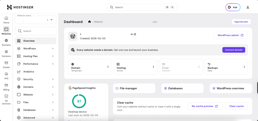
Task: Click the Upgrade plan button
Action: point(241,22)
